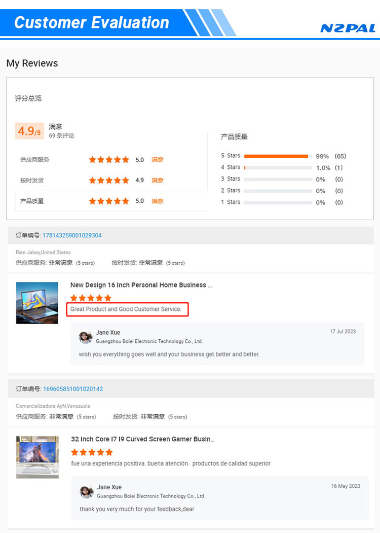This screenshot has width=380, height=533.
Task: Click Jane Xue's avatar in first reply
Action: coord(86,337)
